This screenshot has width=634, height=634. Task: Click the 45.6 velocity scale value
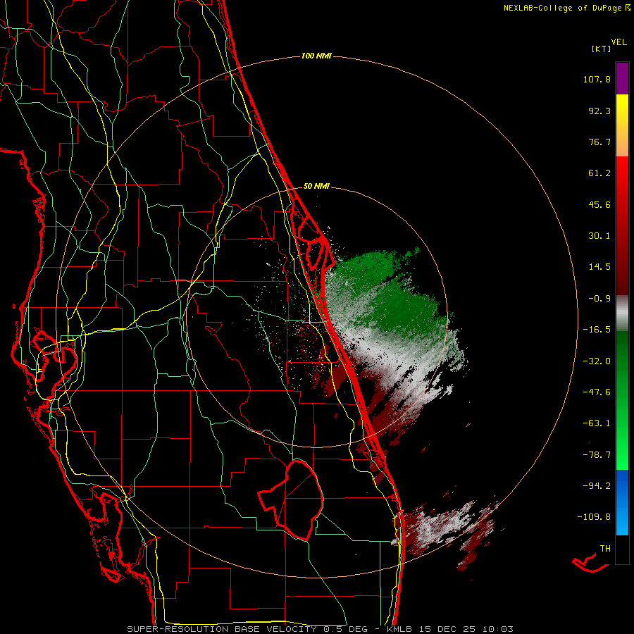599,204
